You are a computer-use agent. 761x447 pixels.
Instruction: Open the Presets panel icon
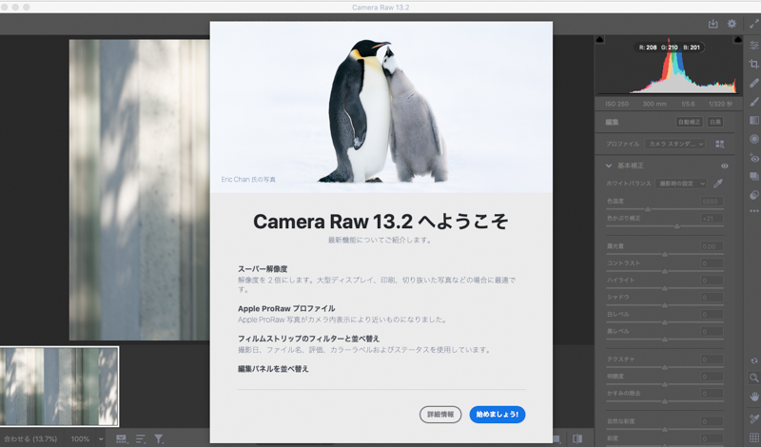tap(753, 195)
